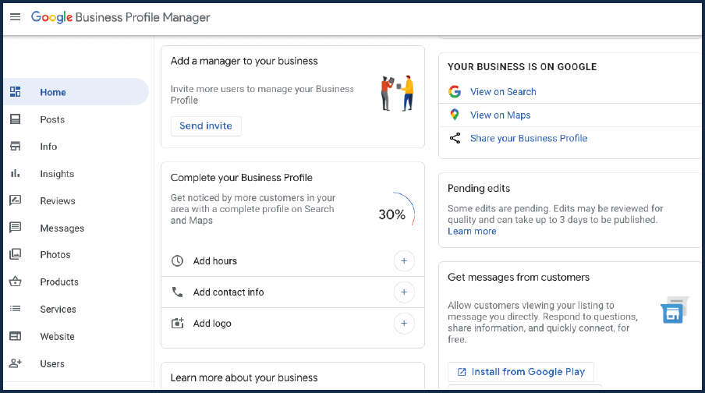The width and height of the screenshot is (705, 393).
Task: Expand Add hours with plus button
Action: 404,260
